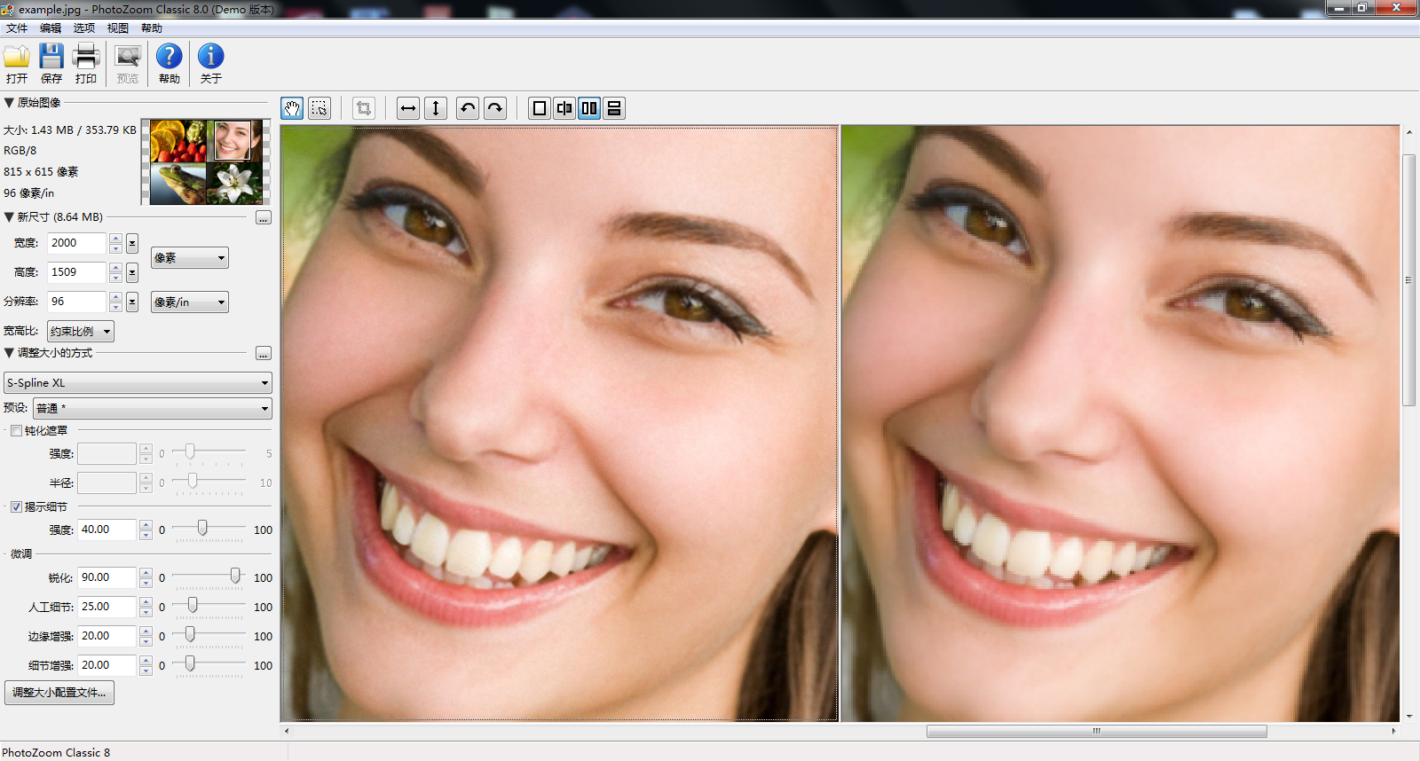Collapse the 原始图像 section

(x=9, y=103)
